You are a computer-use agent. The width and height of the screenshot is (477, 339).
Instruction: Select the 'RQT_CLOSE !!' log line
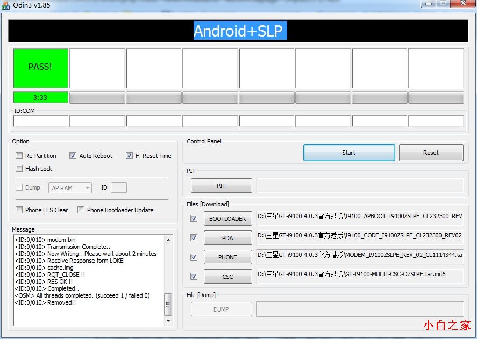tap(50, 275)
